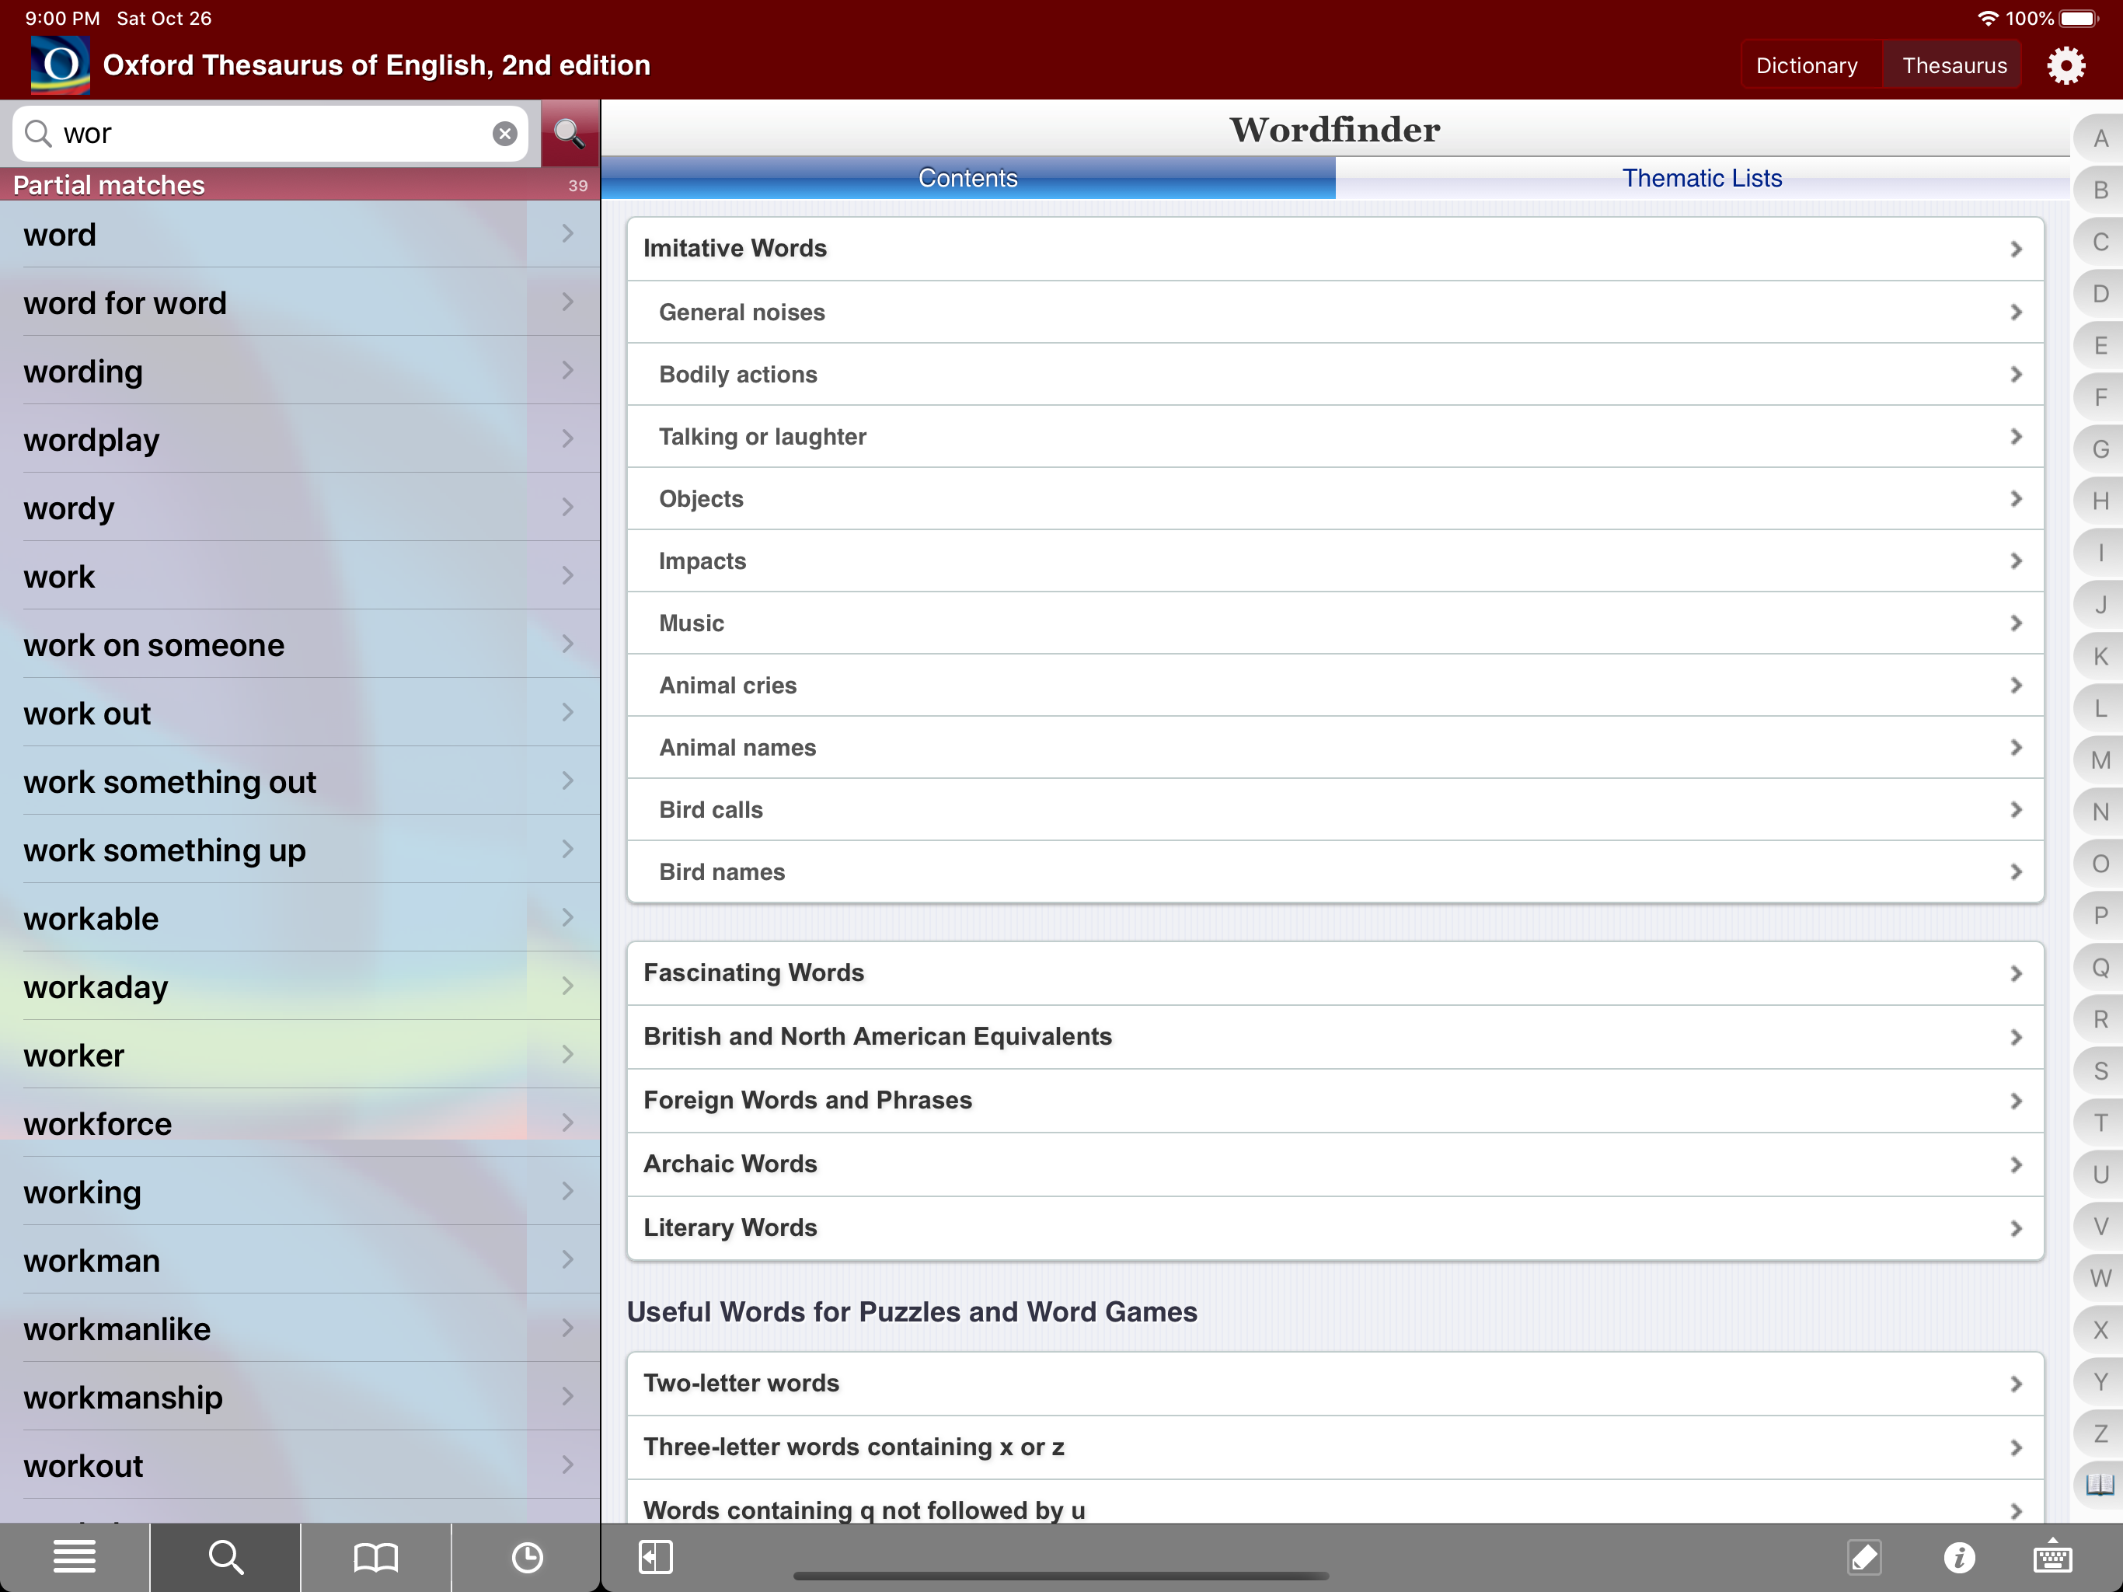This screenshot has height=1592, width=2123.
Task: Jump to letter S in alphabet index
Action: (2100, 1070)
